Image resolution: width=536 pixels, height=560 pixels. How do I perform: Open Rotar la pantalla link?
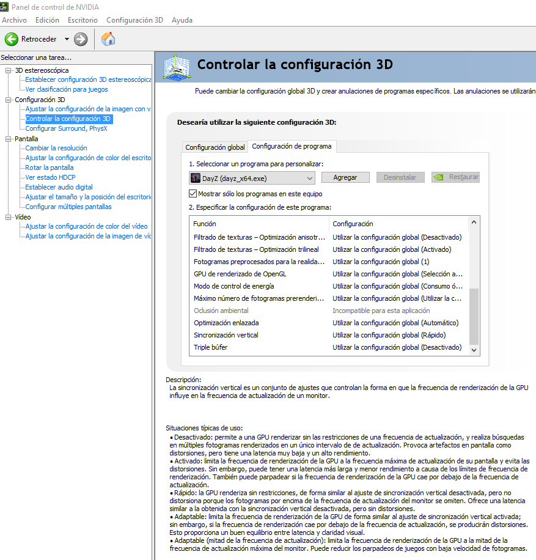coord(50,168)
